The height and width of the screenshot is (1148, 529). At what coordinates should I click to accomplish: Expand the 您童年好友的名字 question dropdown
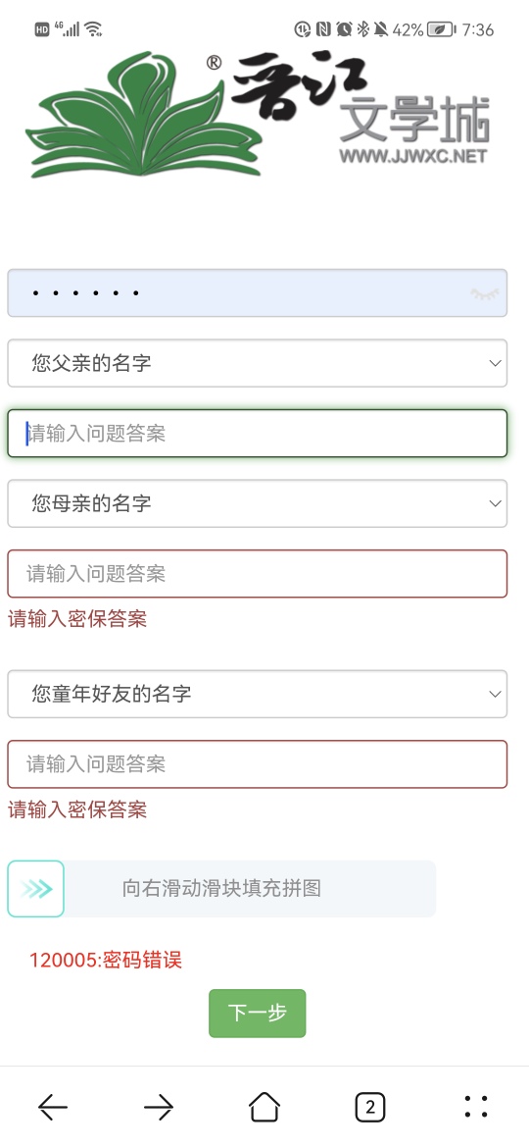click(258, 694)
